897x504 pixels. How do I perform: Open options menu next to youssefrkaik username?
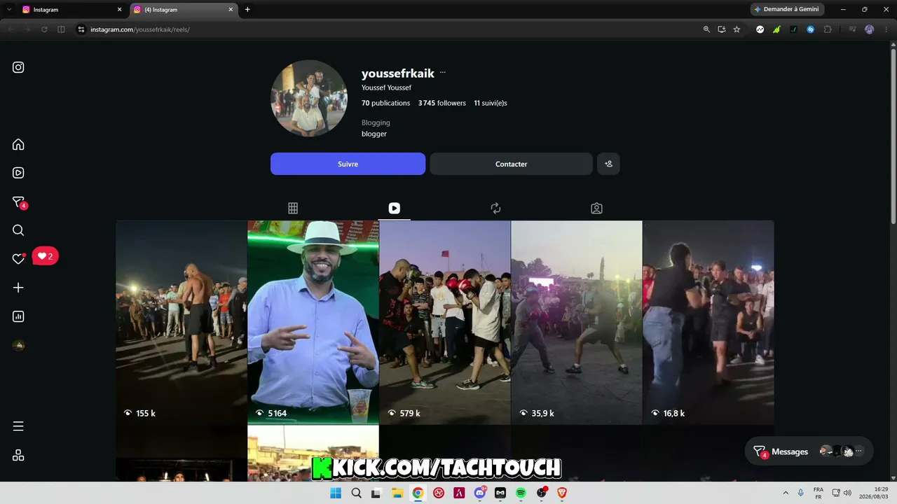tap(443, 73)
